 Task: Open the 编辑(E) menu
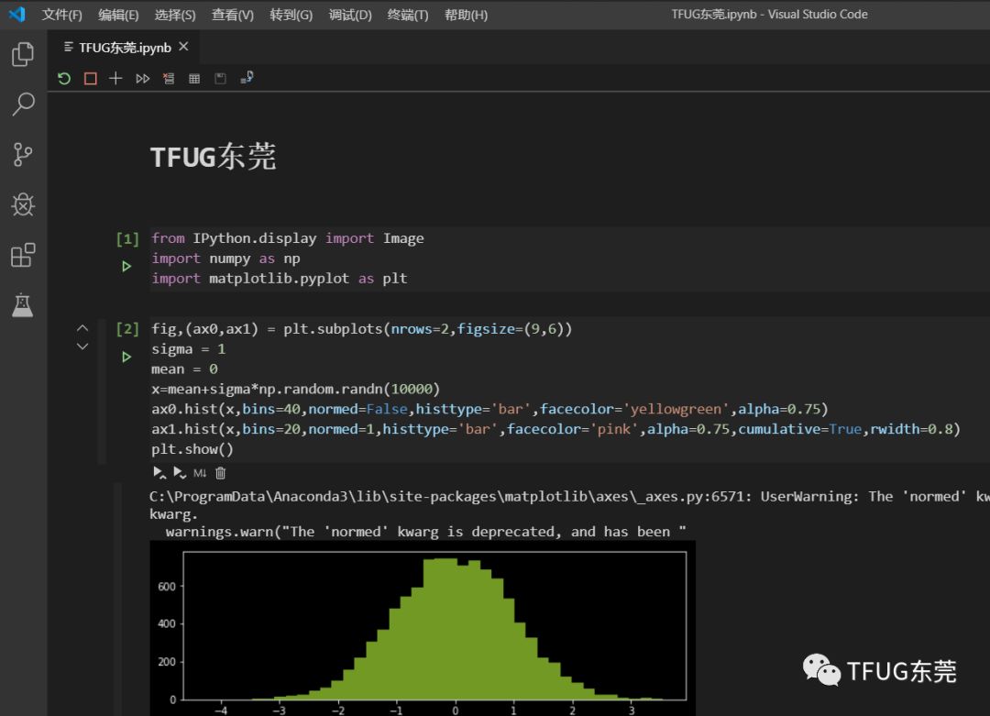[118, 15]
